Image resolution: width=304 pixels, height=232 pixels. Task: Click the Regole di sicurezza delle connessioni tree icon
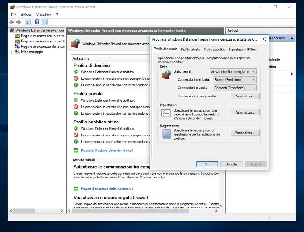click(18, 46)
